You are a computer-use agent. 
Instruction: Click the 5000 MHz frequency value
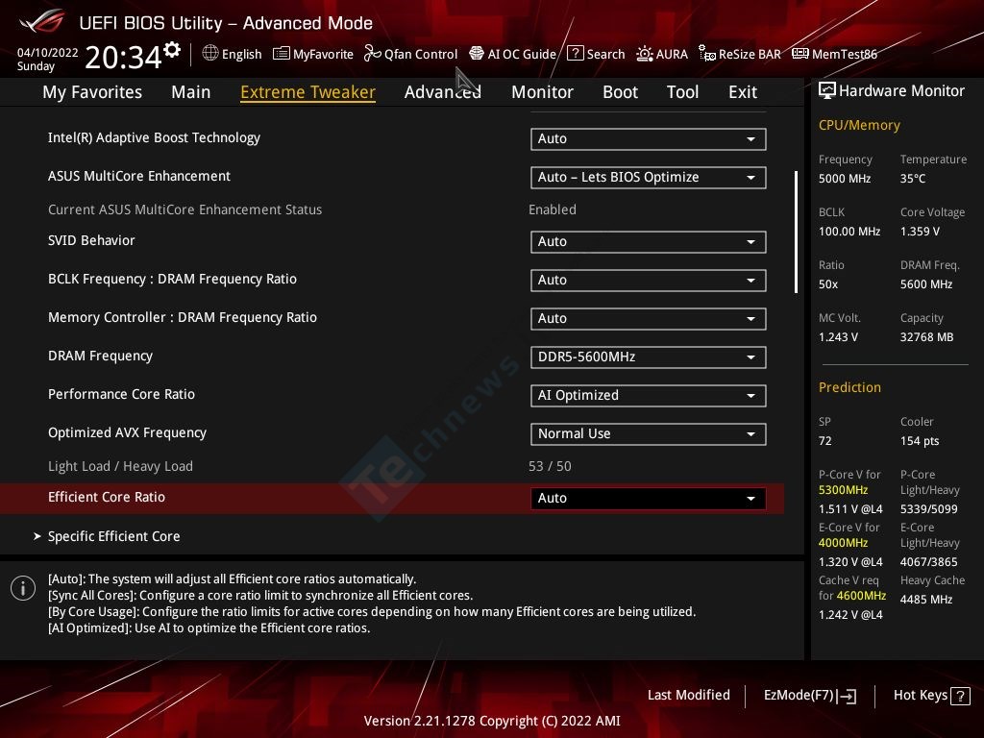pos(845,179)
